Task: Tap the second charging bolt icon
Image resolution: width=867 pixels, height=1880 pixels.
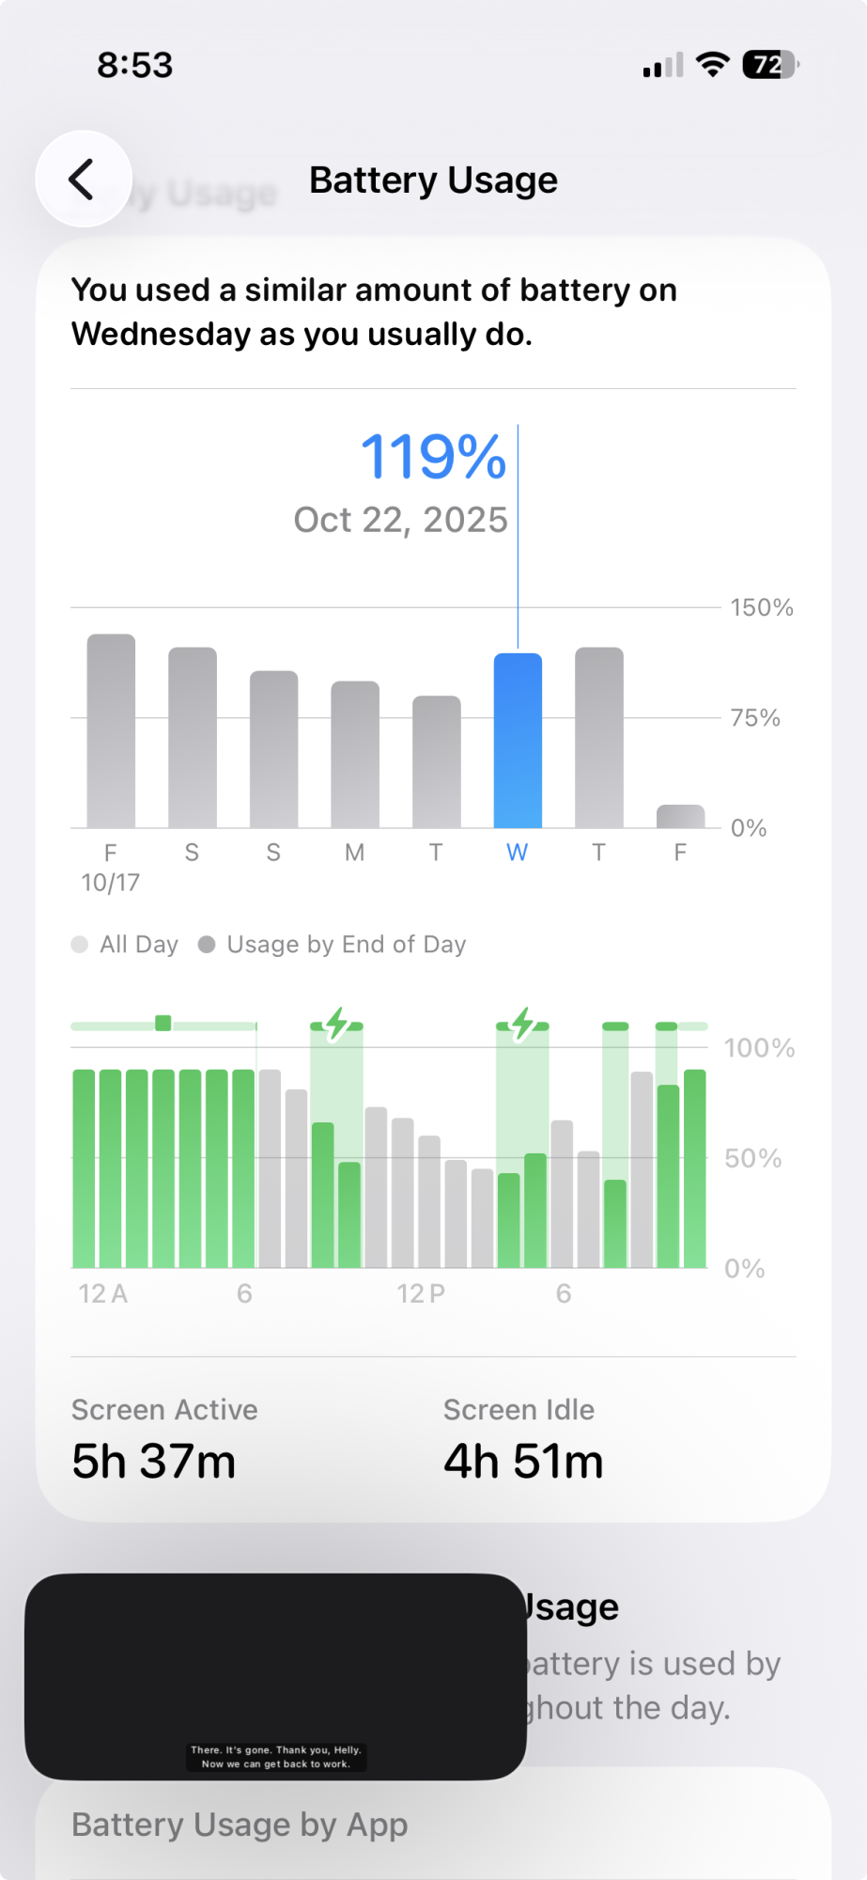Action: coord(522,1024)
